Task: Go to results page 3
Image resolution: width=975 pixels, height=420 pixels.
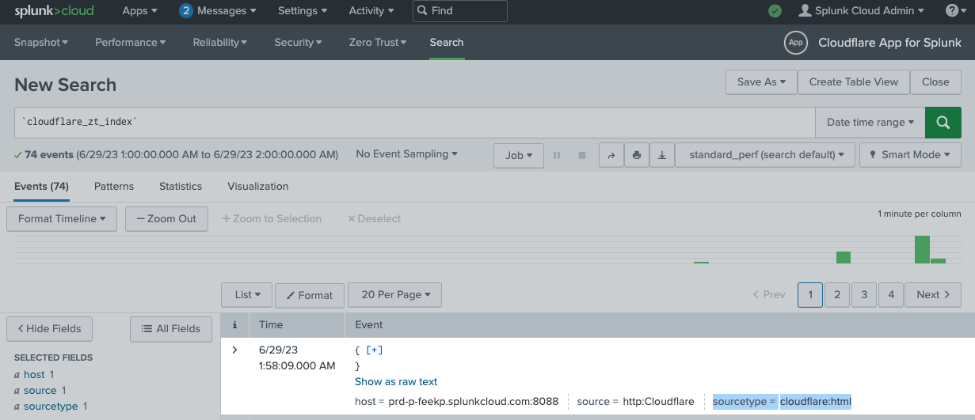Action: (x=864, y=294)
